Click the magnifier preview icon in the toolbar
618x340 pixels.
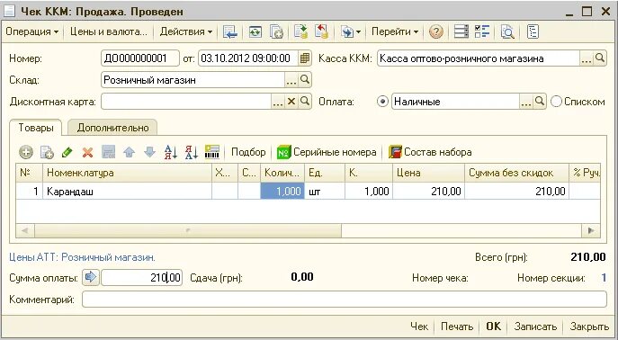507,31
